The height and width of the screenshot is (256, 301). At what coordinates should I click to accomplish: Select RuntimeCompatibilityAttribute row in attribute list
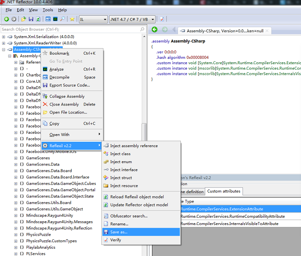tap(241, 216)
